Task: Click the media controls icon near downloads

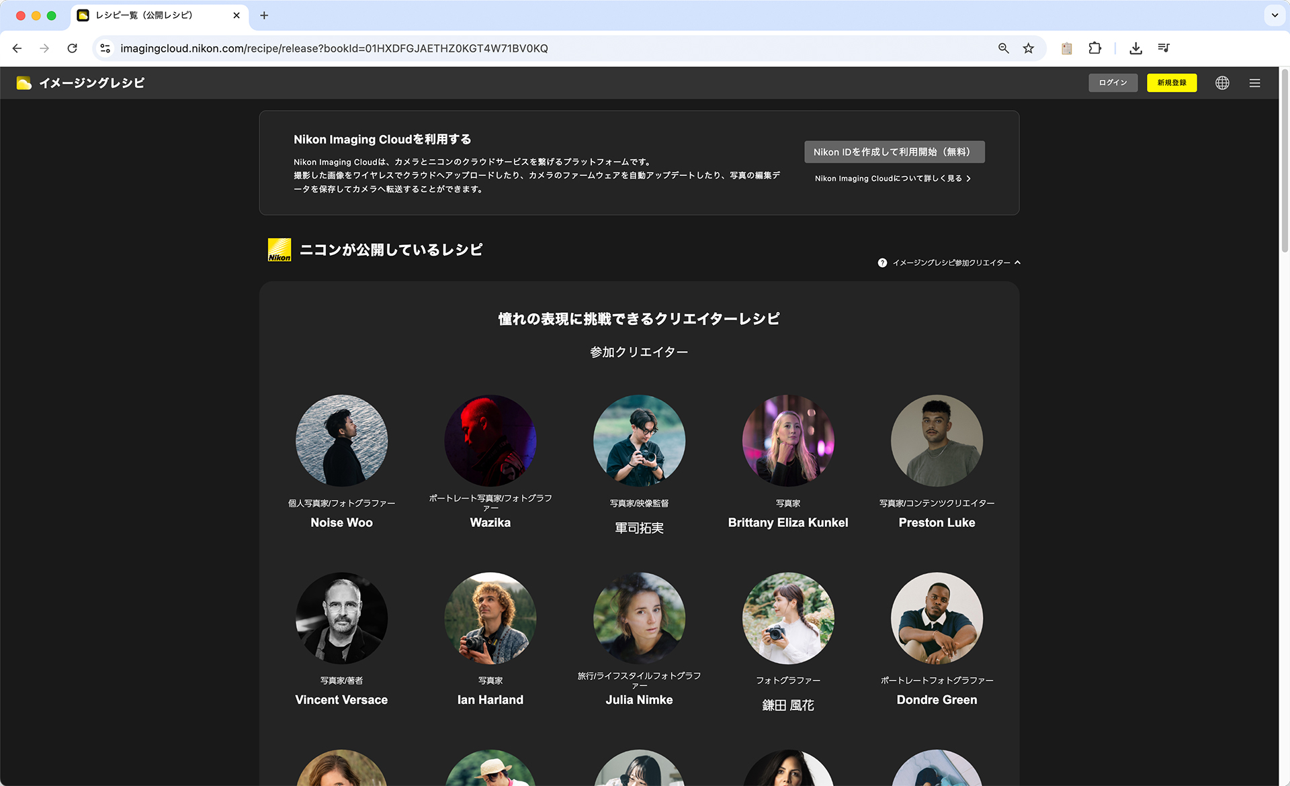Action: (x=1164, y=48)
